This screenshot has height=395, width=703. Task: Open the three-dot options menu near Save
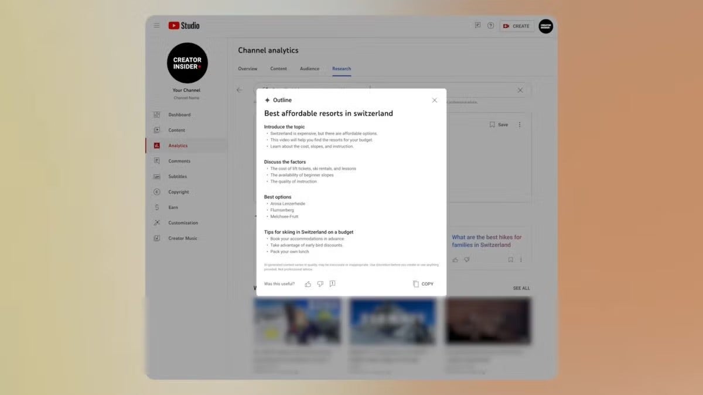pos(520,124)
